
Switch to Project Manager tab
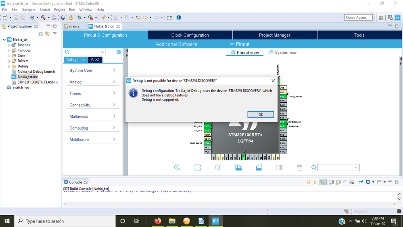point(274,35)
